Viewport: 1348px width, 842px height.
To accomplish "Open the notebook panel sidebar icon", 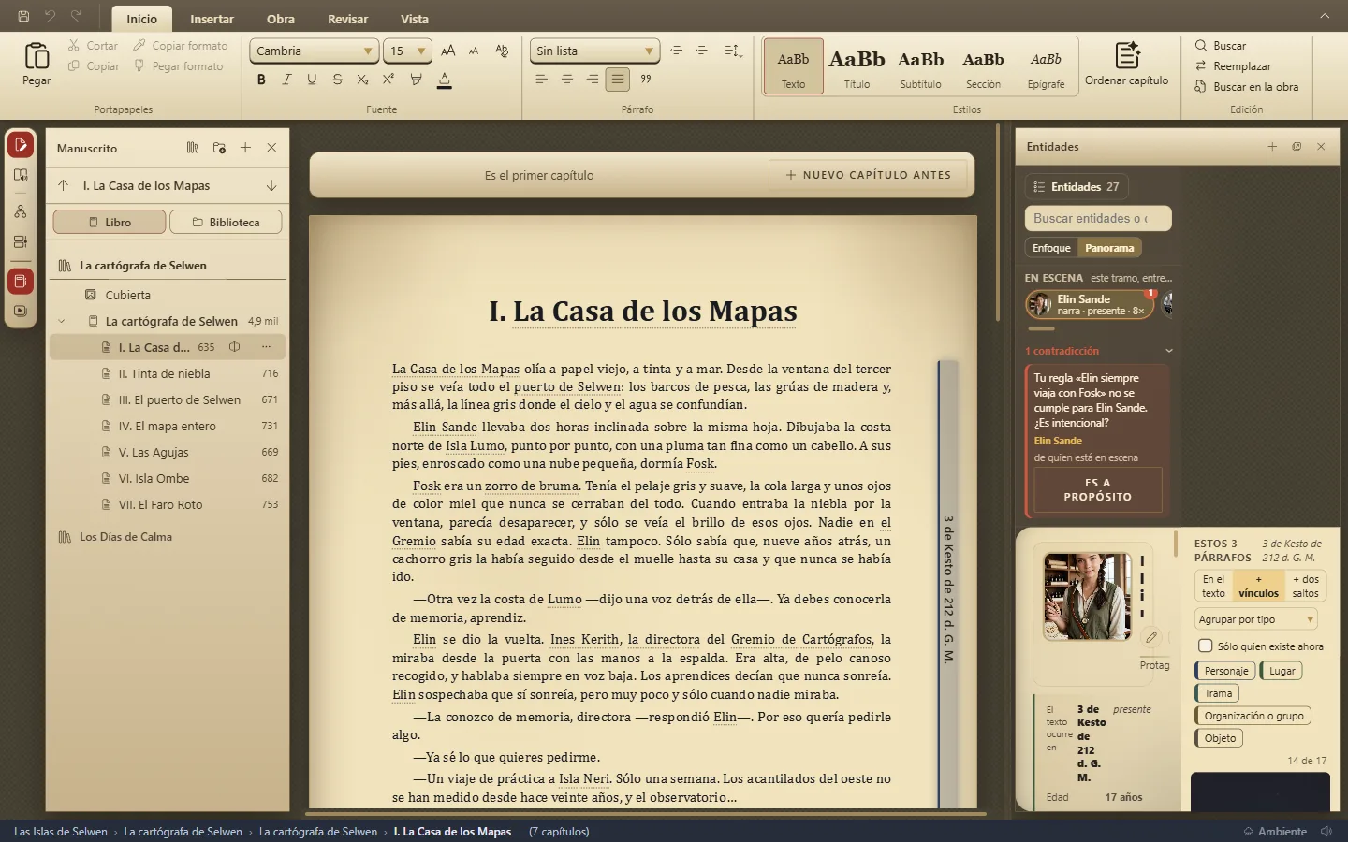I will point(21,281).
